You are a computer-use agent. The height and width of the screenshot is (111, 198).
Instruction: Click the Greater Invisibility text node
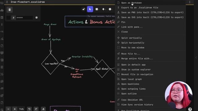tap(82, 57)
